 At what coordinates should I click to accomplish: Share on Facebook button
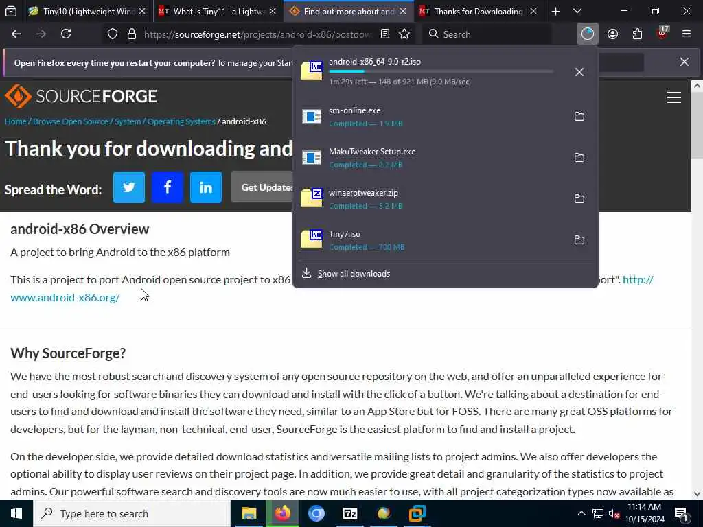point(168,187)
